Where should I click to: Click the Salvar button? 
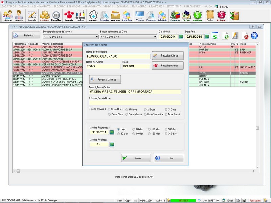tap(135, 158)
